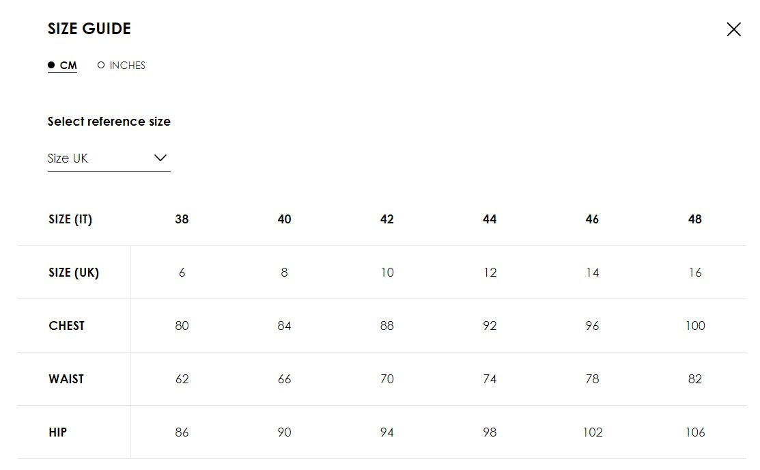Click the SIZE (IT) column header

click(70, 219)
